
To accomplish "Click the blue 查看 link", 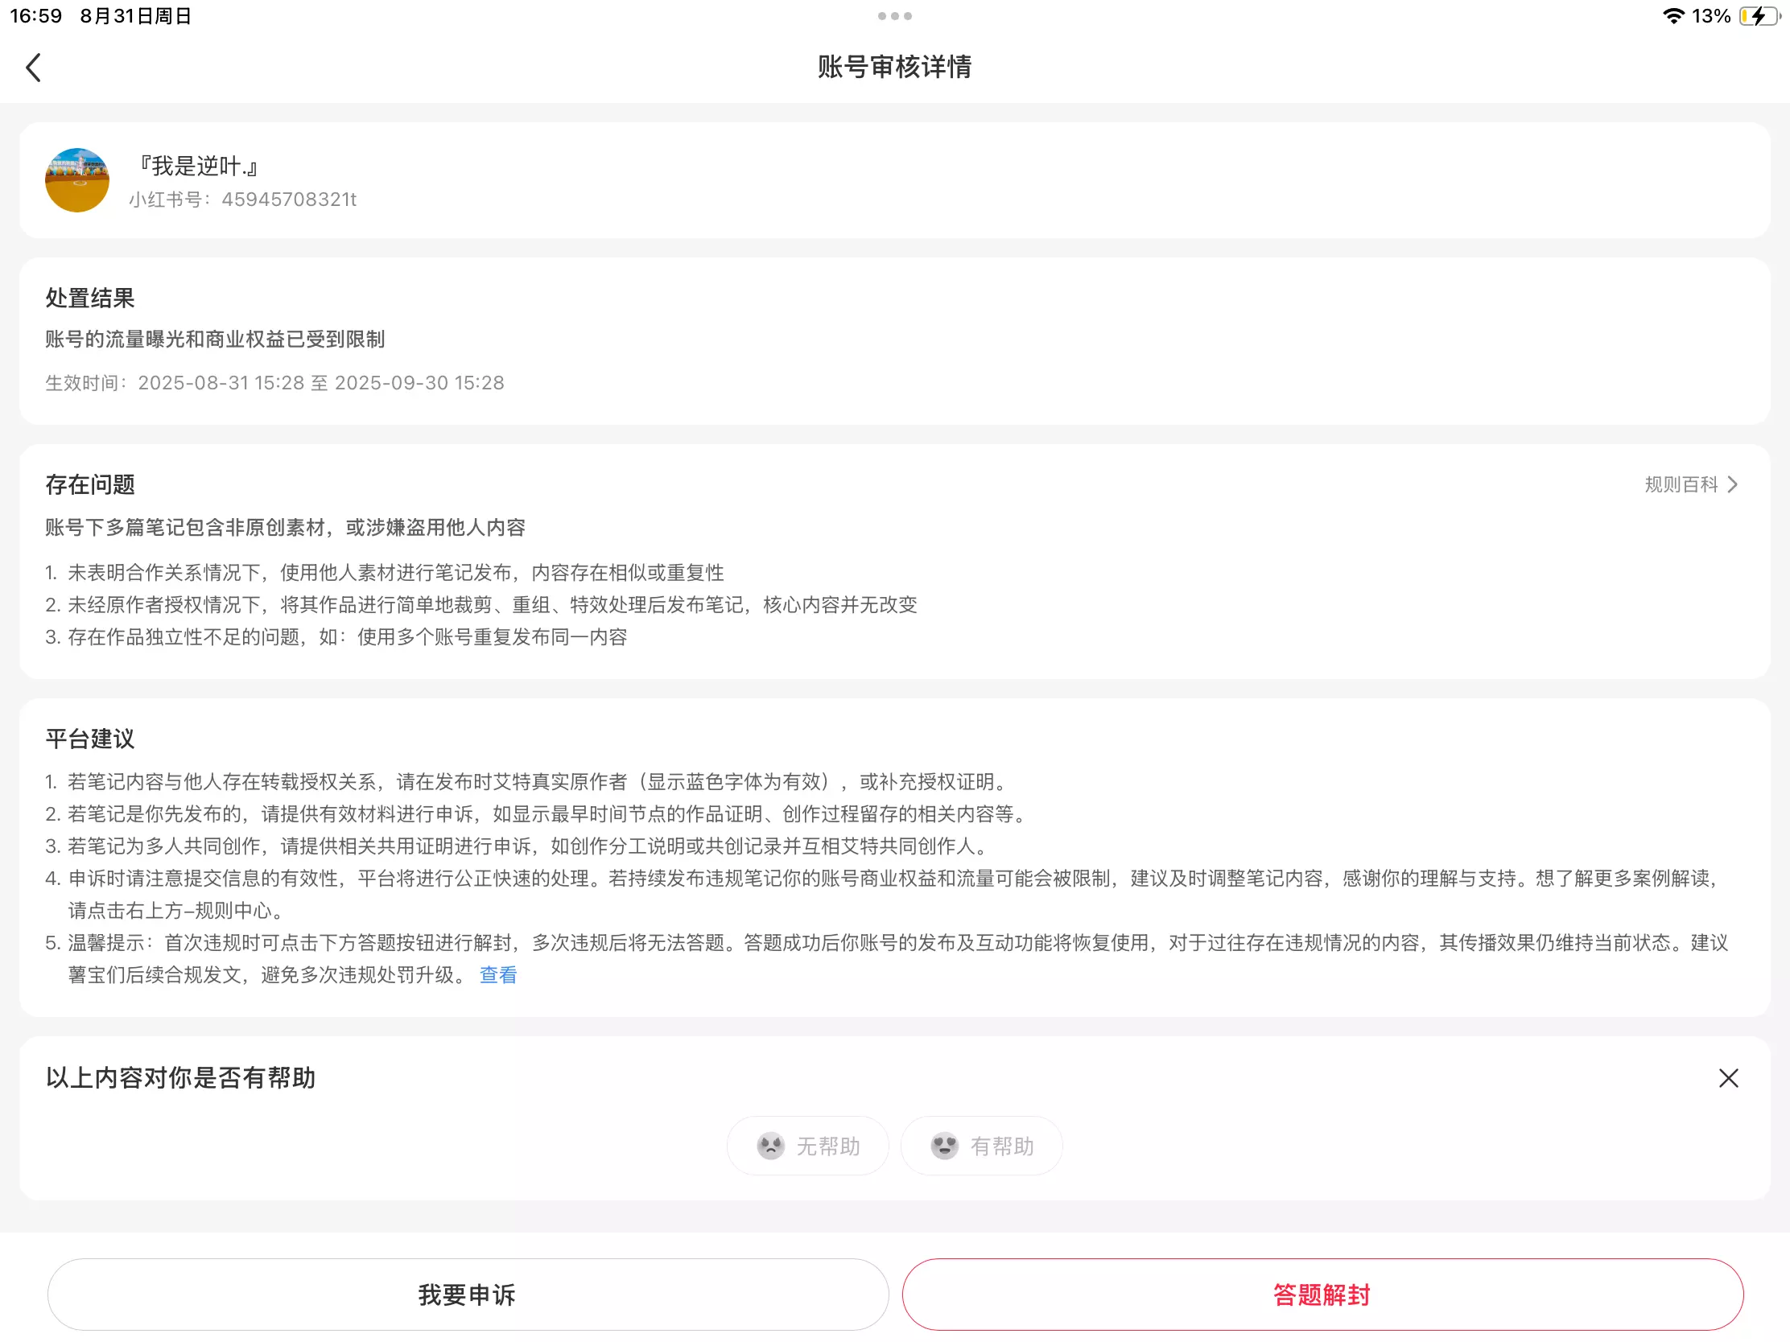I will 497,975.
